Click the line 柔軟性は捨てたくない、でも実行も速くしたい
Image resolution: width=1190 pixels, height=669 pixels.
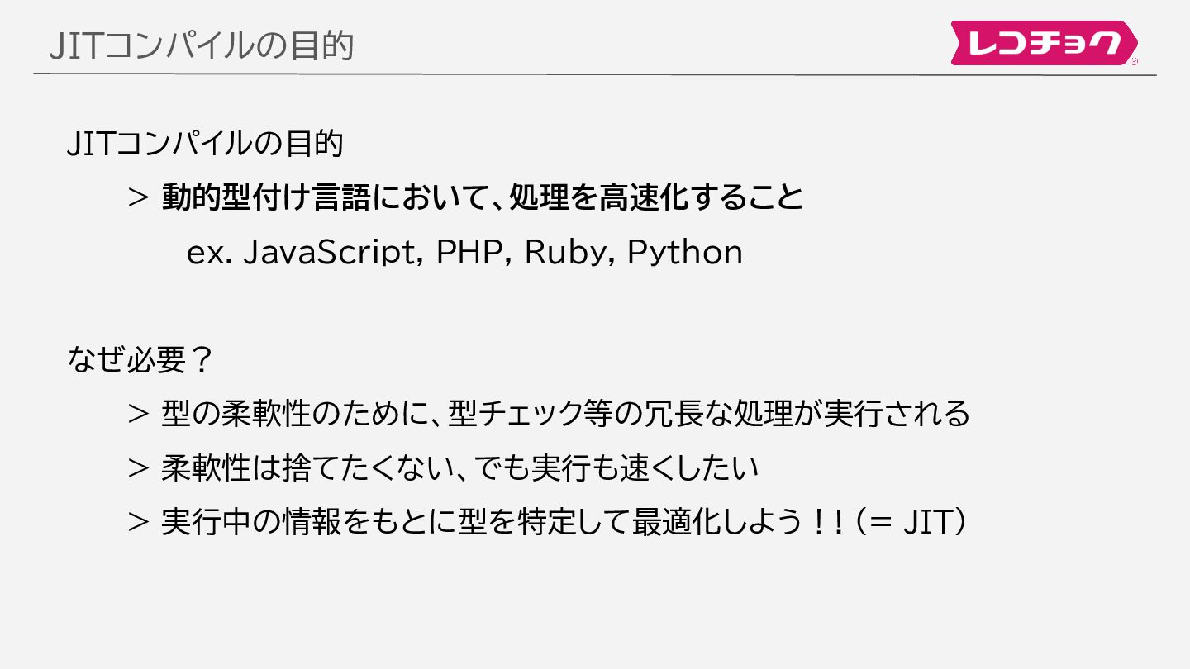point(459,468)
